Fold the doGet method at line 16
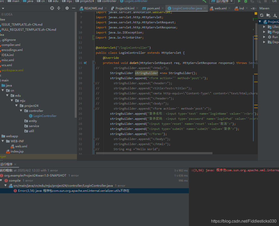Image resolution: width=279 pixels, height=226 pixels. coord(94,63)
